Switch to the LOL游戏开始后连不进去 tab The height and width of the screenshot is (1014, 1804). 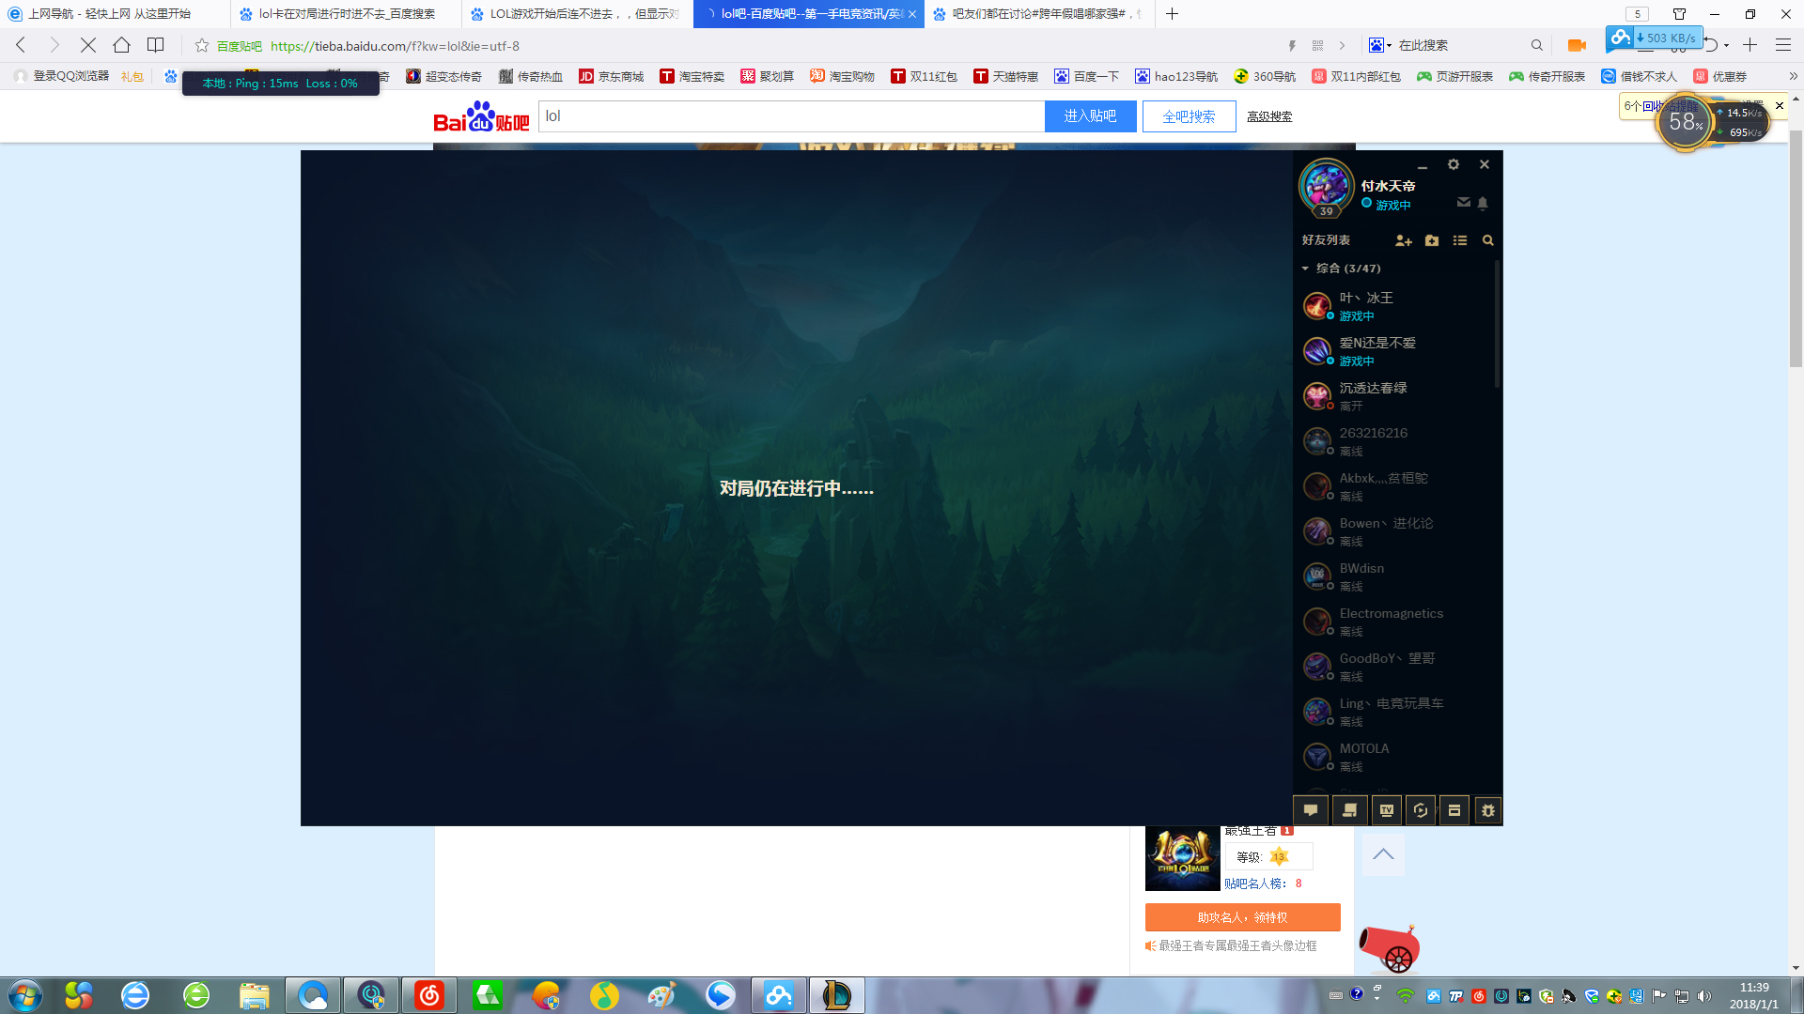coord(577,14)
